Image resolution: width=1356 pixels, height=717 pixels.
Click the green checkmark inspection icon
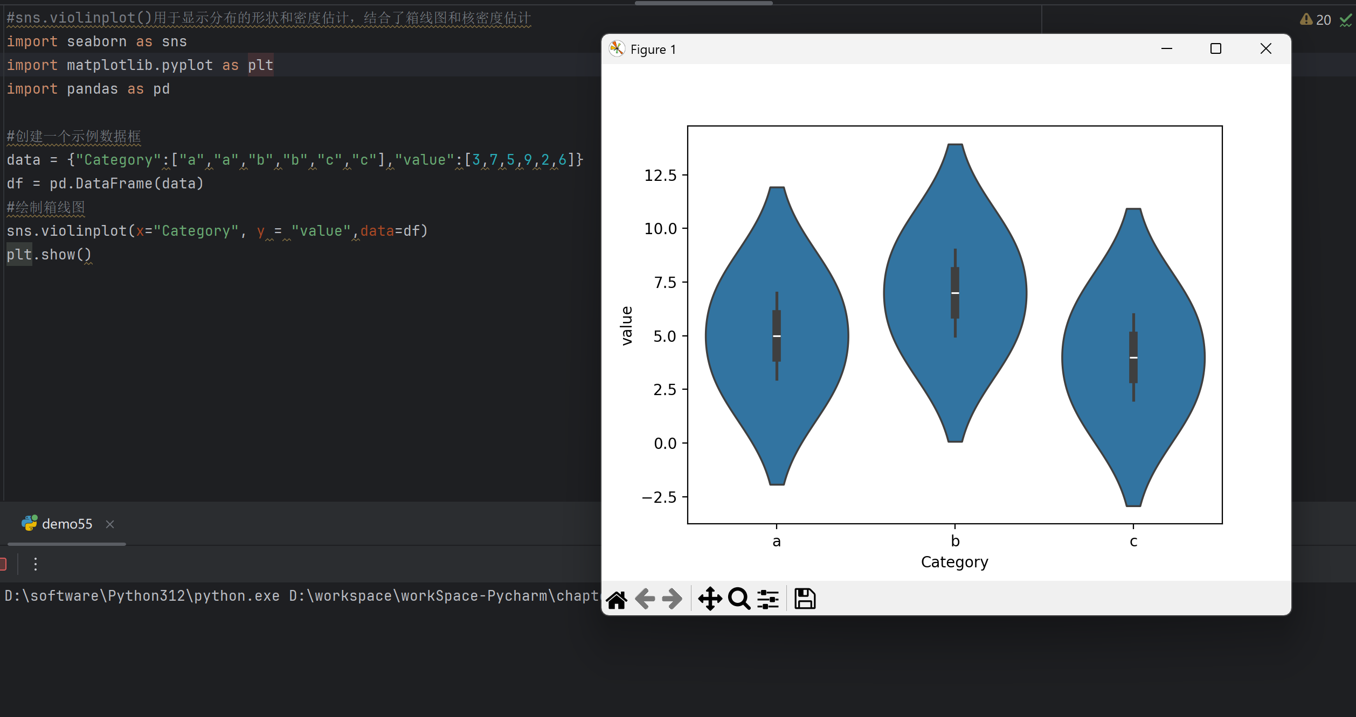[1346, 20]
